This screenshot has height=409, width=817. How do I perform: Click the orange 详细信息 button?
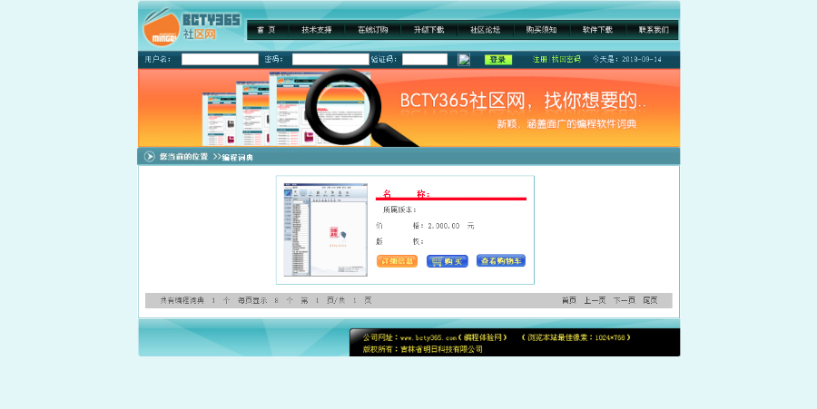pyautogui.click(x=397, y=261)
